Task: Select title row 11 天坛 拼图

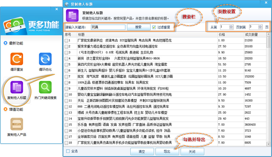Action: click(x=123, y=100)
